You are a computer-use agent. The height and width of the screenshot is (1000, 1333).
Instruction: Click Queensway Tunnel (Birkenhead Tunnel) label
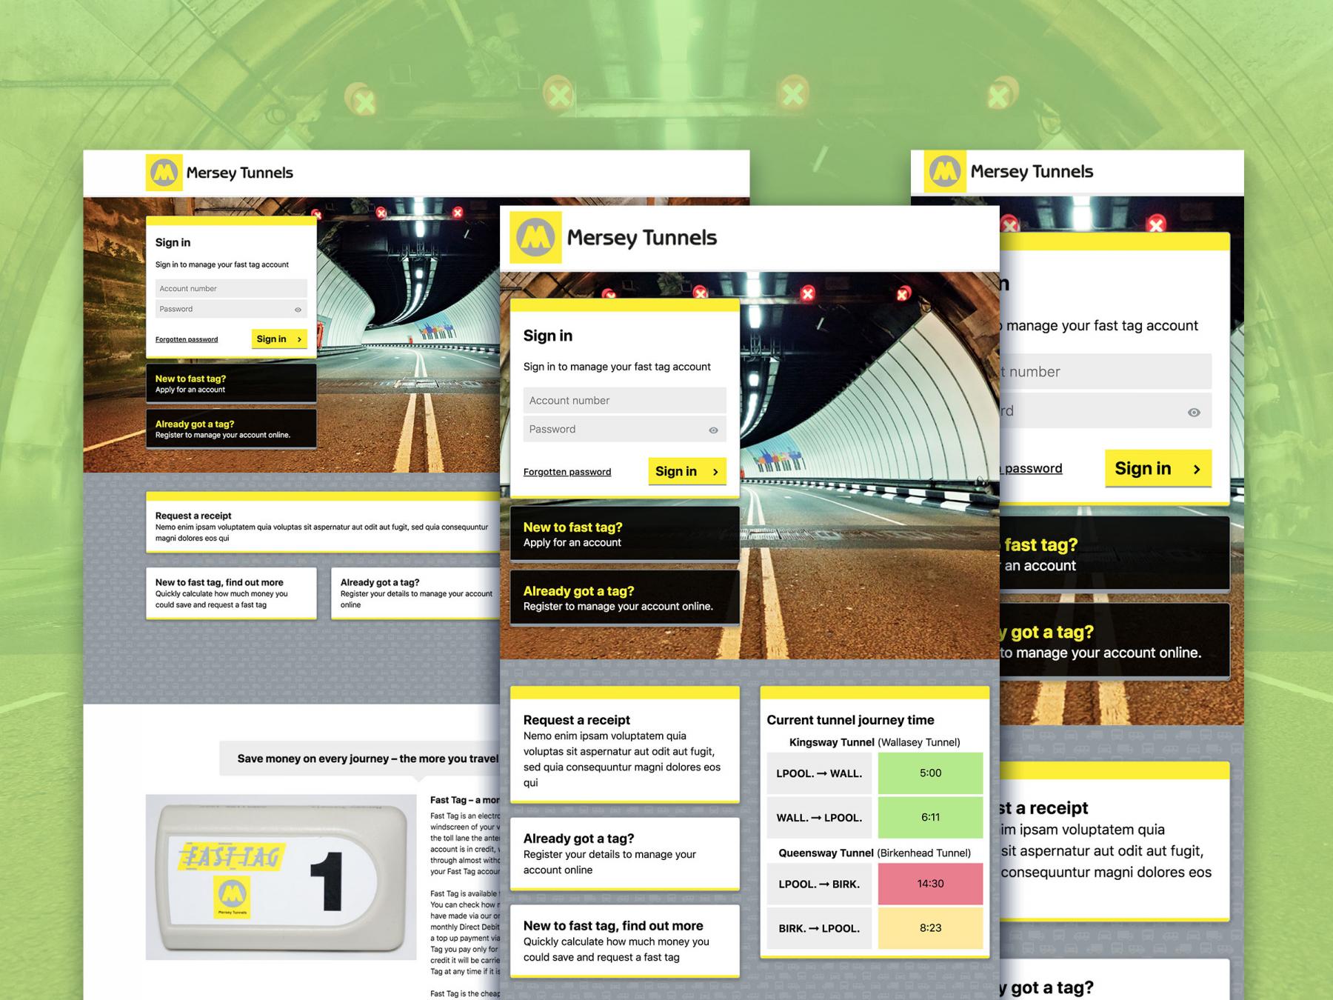[875, 853]
